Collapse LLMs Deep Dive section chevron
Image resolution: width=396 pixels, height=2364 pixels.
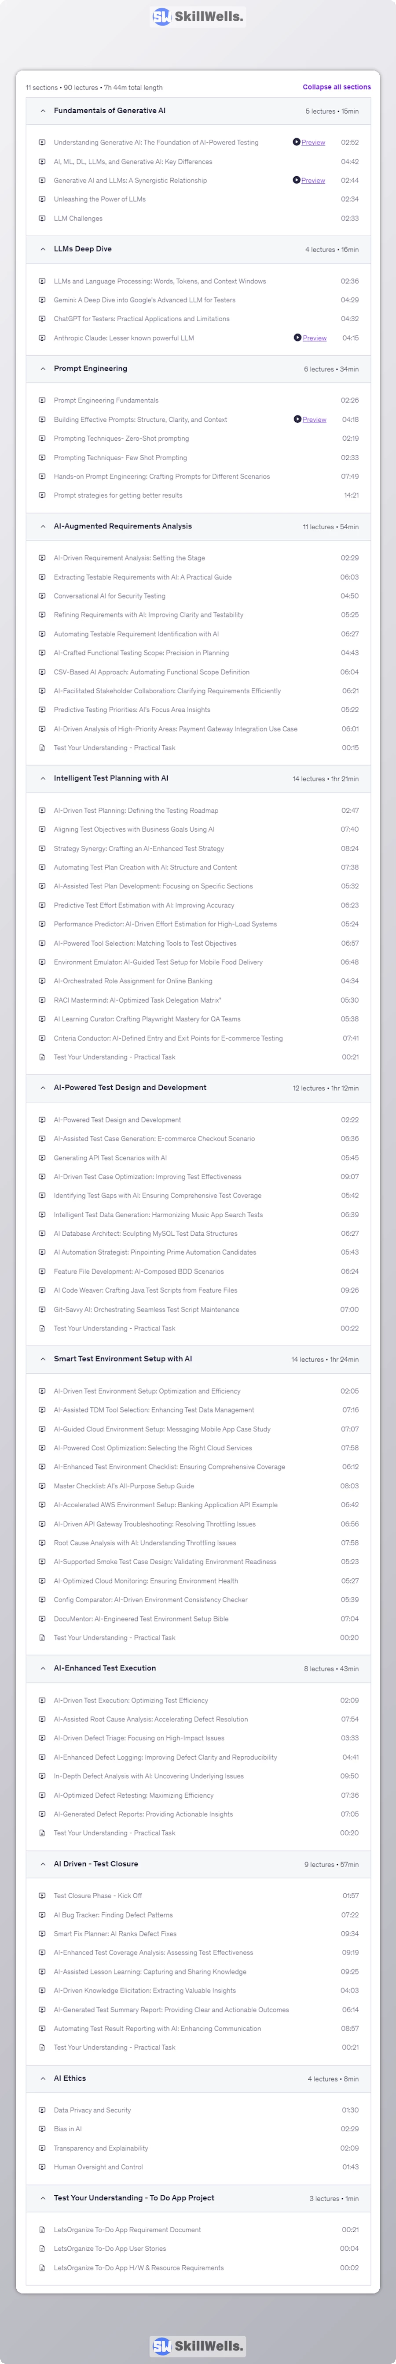(42, 249)
